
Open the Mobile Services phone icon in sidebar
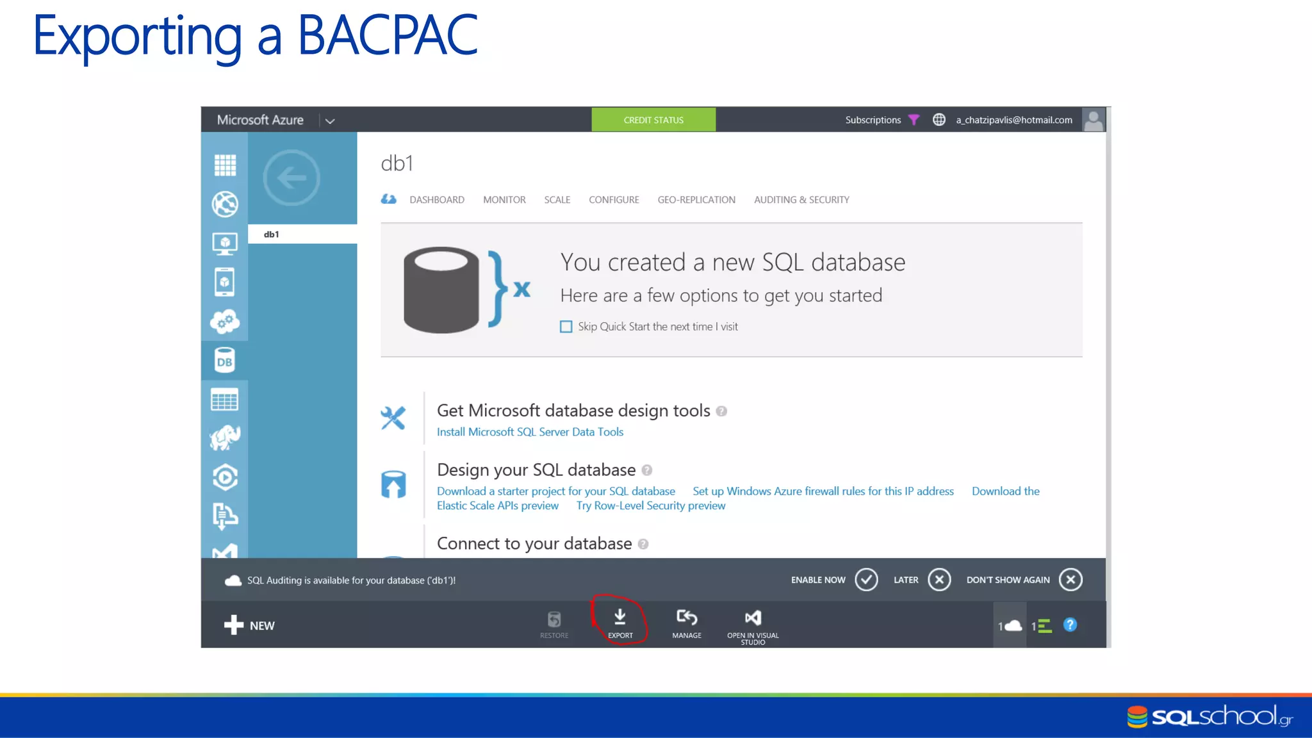225,282
